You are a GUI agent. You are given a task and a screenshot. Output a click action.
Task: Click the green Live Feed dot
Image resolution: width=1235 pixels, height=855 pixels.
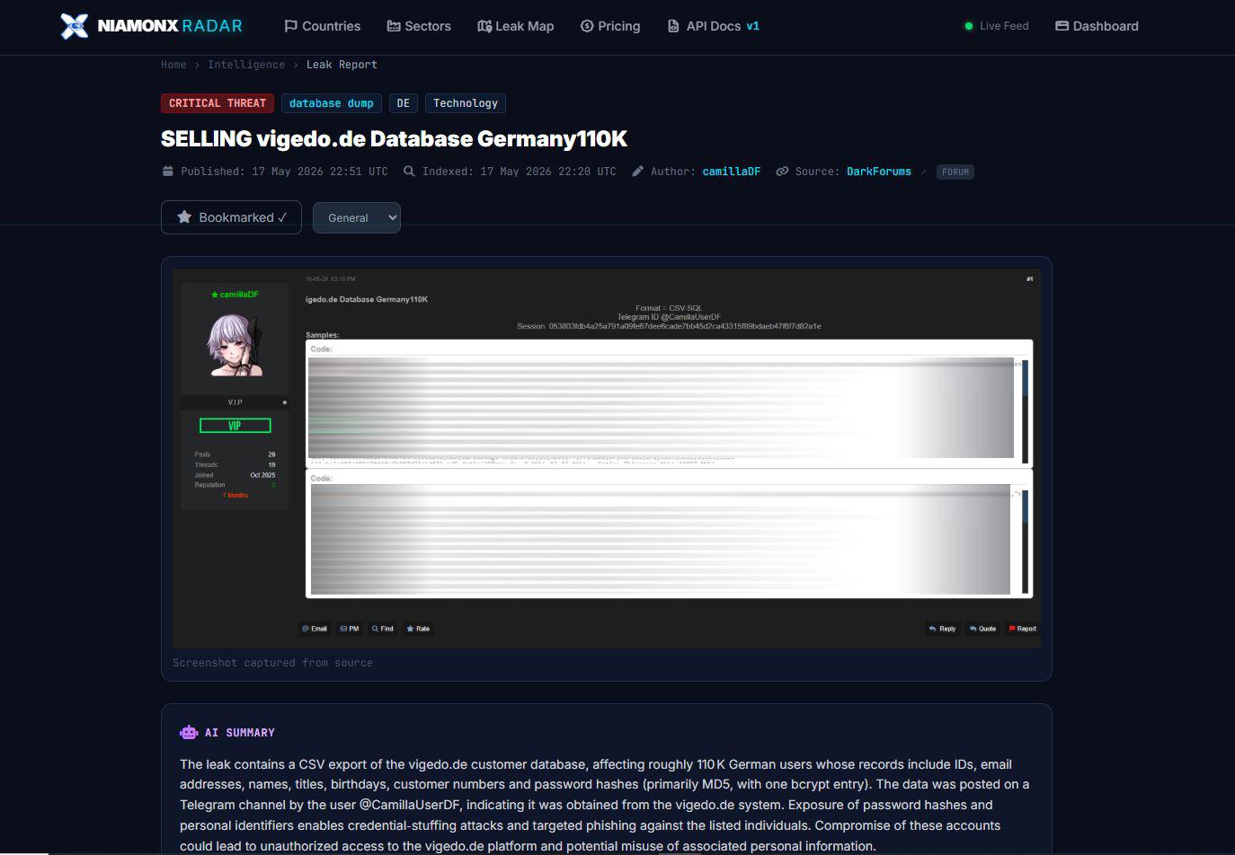coord(969,26)
